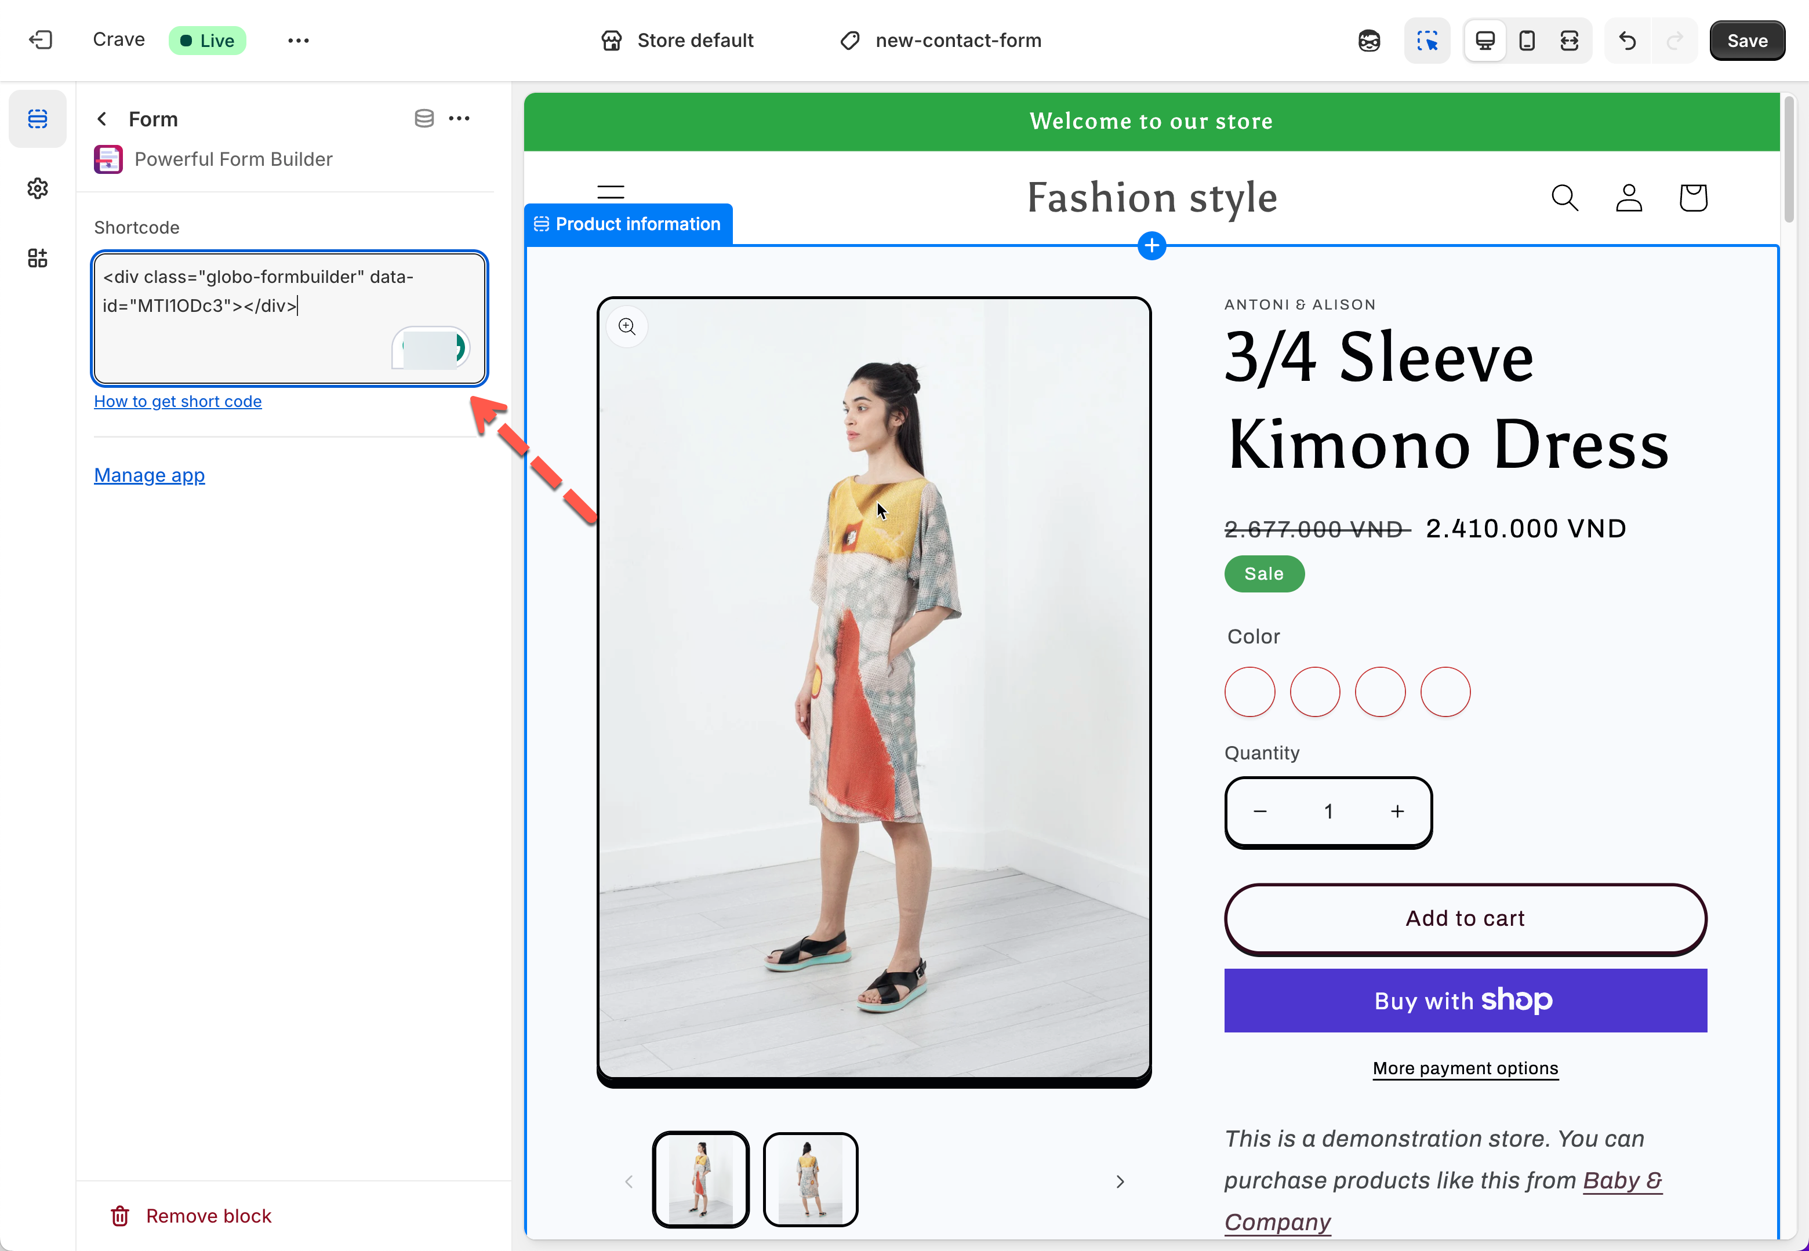Click the dynamic source database icon
The height and width of the screenshot is (1251, 1809).
pos(424,118)
